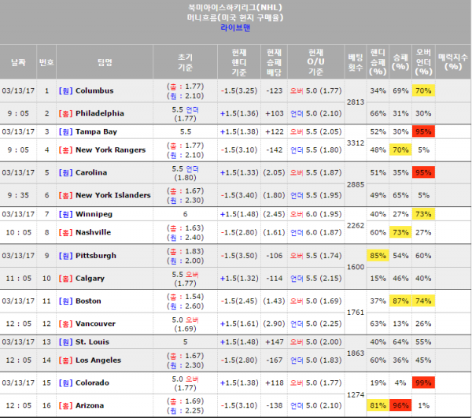This screenshot has height=418, width=472.
Task: Select the Calgary team name
Action: (x=90, y=279)
